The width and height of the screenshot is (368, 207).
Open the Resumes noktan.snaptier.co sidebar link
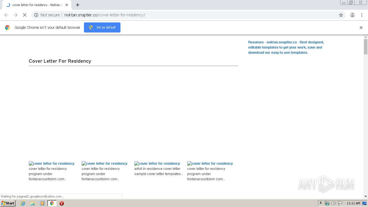coord(286,47)
